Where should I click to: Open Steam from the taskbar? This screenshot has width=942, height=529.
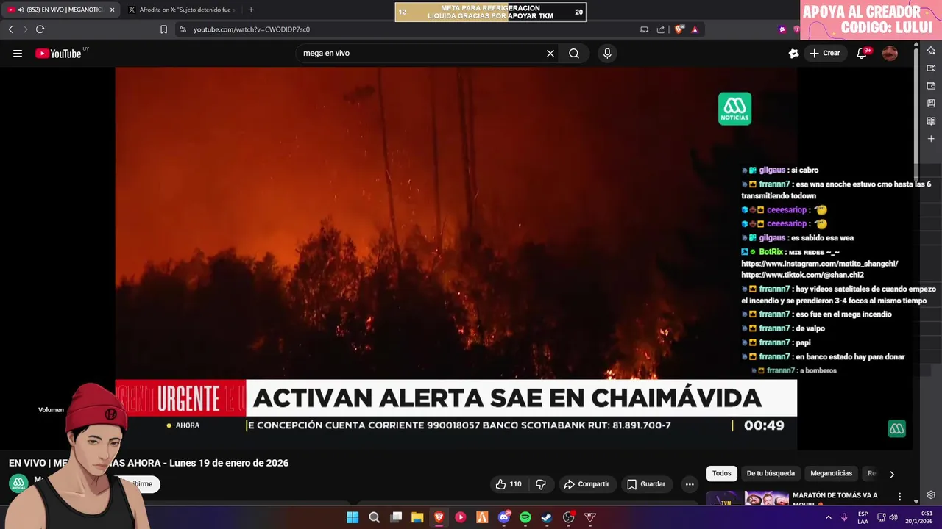[547, 517]
